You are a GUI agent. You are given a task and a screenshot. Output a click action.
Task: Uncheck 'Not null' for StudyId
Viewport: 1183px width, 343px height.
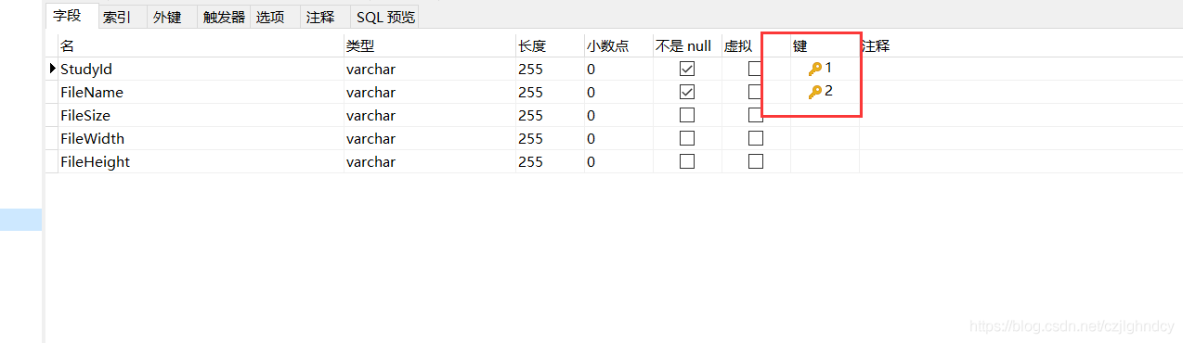click(687, 69)
